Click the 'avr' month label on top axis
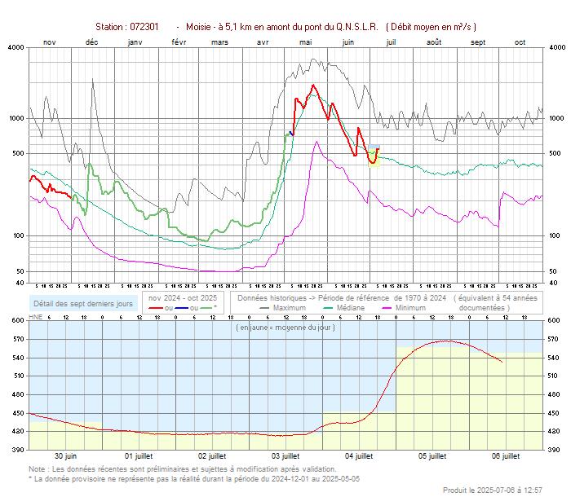This screenshot has height=497, width=571. (x=263, y=42)
